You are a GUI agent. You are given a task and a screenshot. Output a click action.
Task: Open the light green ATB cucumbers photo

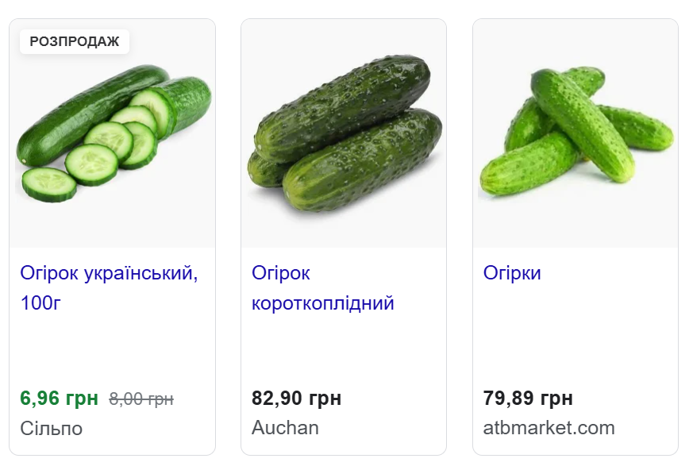576,135
